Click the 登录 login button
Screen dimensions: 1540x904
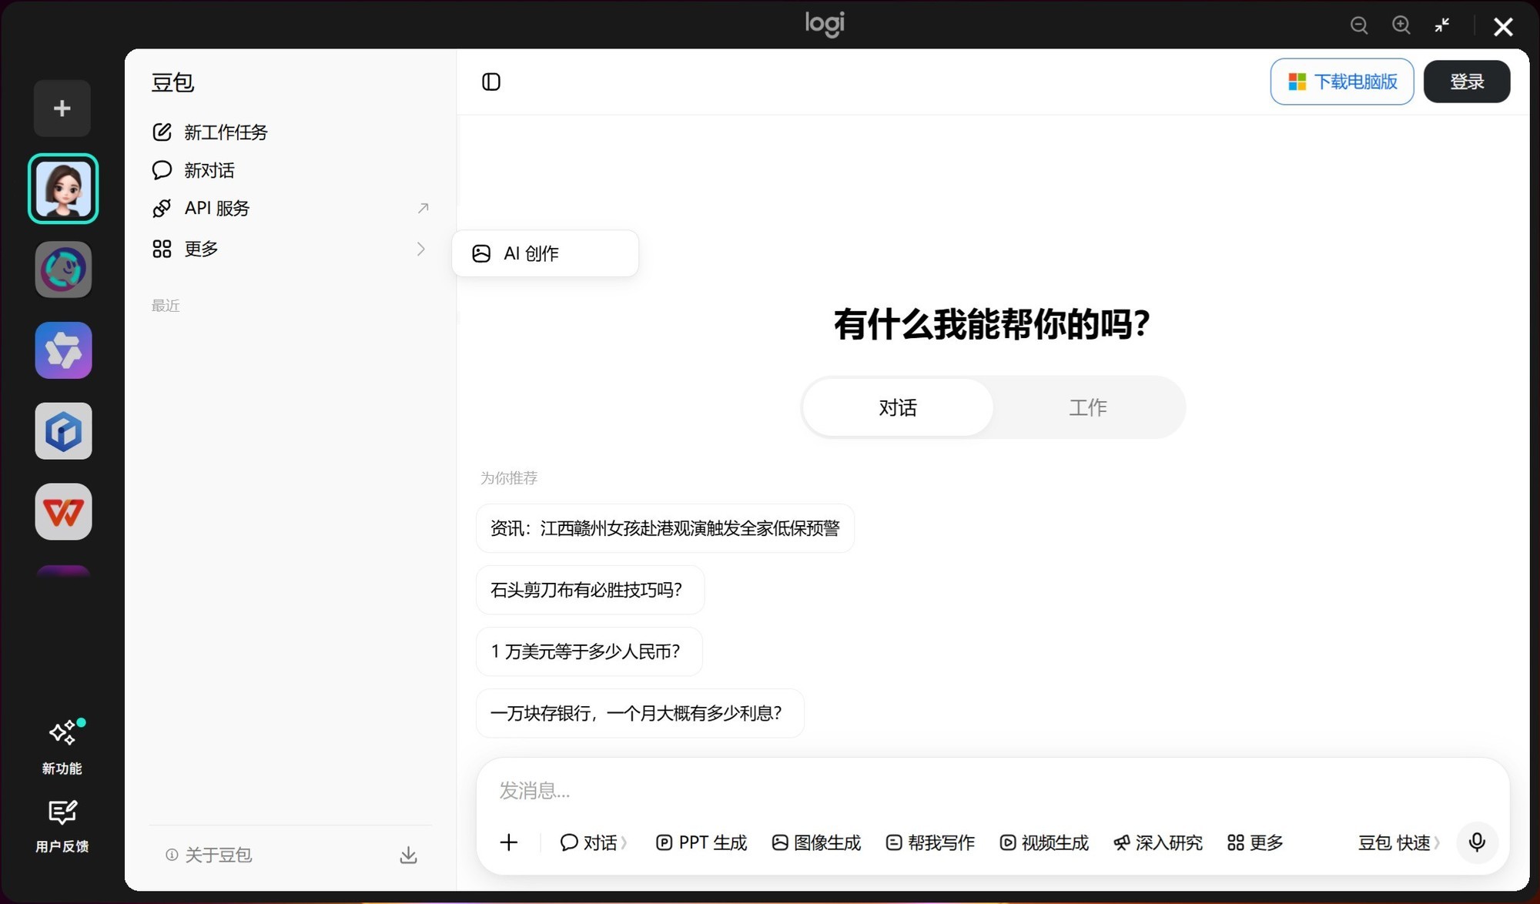pyautogui.click(x=1467, y=82)
